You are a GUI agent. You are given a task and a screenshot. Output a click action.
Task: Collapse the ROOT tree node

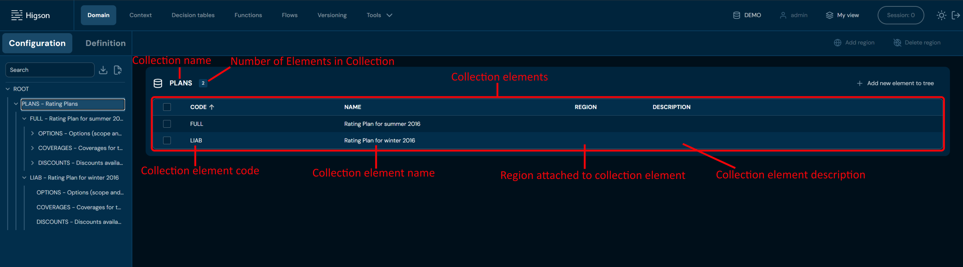(8, 89)
